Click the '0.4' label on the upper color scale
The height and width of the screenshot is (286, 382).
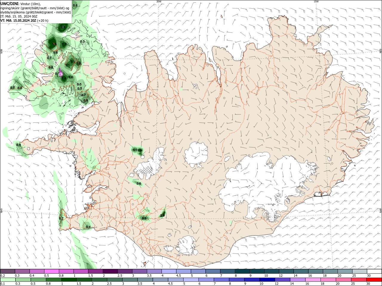coord(32,276)
